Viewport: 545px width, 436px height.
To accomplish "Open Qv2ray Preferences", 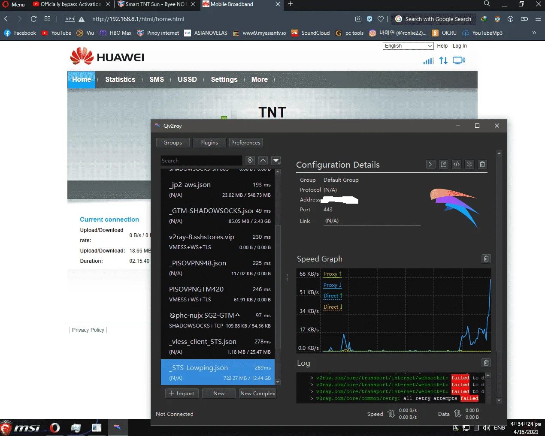I will click(x=245, y=143).
